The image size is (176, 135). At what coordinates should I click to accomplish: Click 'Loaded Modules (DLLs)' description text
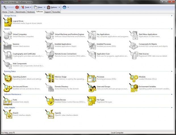[x=148, y=79]
